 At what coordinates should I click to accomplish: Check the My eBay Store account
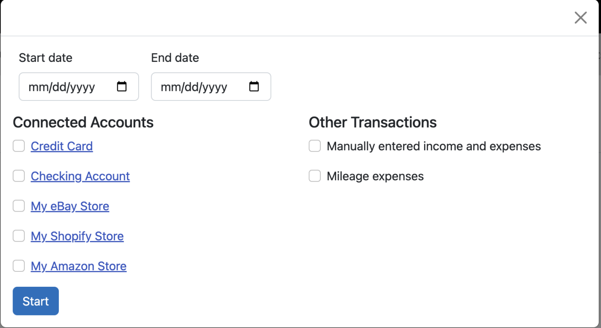coord(18,206)
